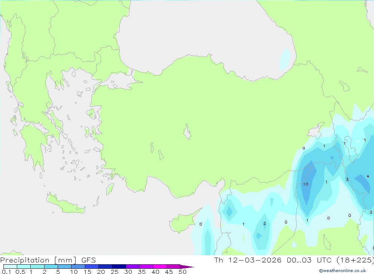The height and width of the screenshot is (274, 374).
Task: Select the 40–45 mm legend color swatch
Action: (x=160, y=267)
